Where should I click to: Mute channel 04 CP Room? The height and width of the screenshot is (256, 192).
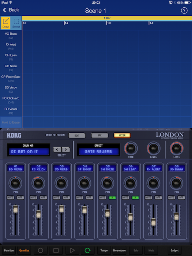tap(79, 197)
